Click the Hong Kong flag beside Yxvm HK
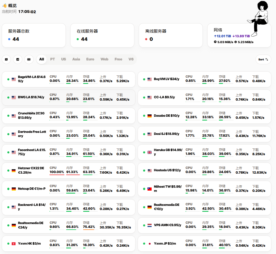Image resolution: width=276 pixels, height=254 pixels. coord(14,244)
